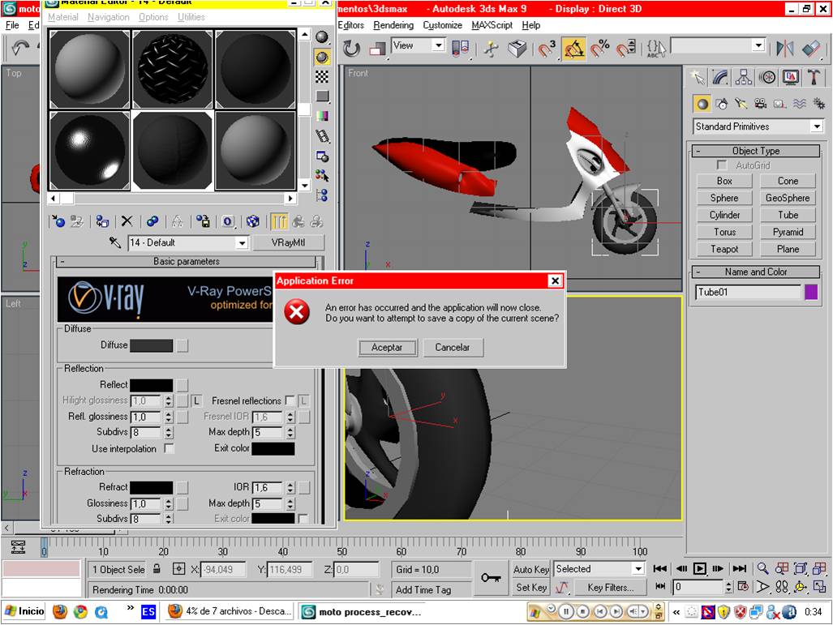Click the eyedropper Pick Material icon
This screenshot has width=833, height=625.
(x=114, y=242)
